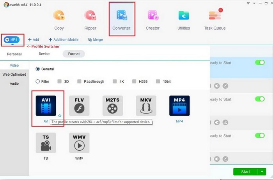Switch to the Format tab
Viewport: 273px width, 180px height.
(74, 54)
